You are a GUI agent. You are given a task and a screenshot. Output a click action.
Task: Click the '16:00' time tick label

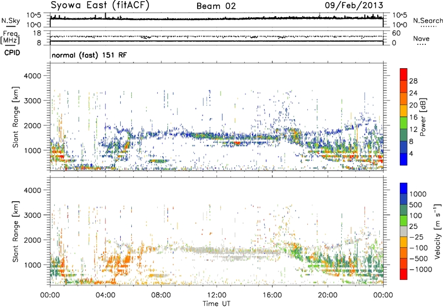click(272, 295)
